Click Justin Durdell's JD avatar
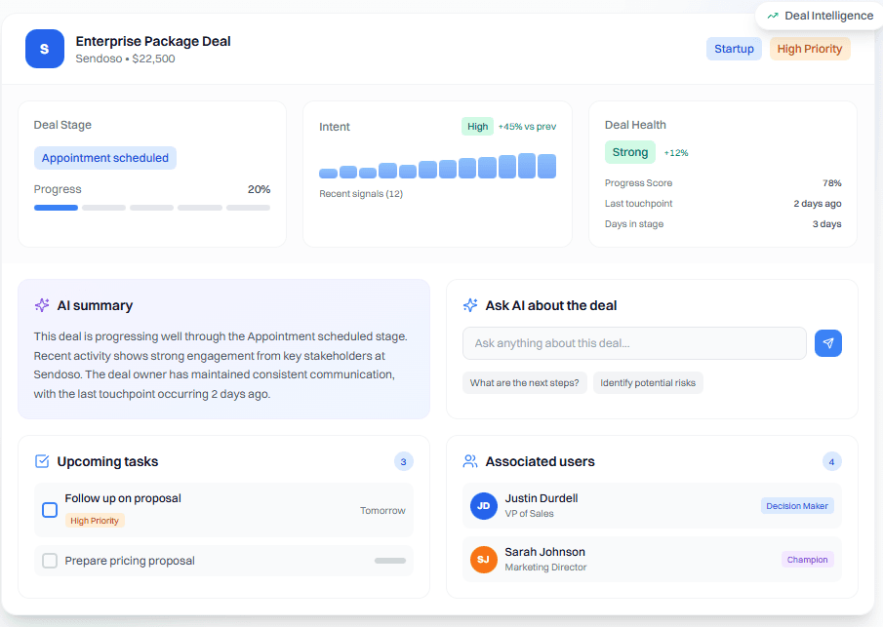 click(x=483, y=506)
